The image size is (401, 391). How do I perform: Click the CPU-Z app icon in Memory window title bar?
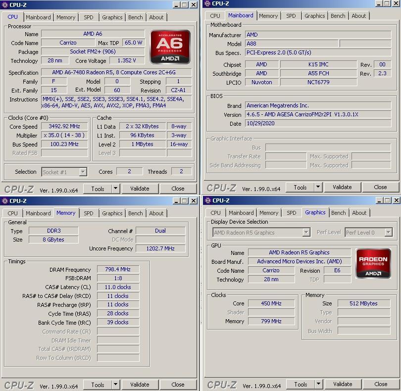tap(4, 201)
